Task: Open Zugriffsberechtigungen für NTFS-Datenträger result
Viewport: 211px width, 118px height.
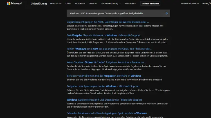Action: 108,22
